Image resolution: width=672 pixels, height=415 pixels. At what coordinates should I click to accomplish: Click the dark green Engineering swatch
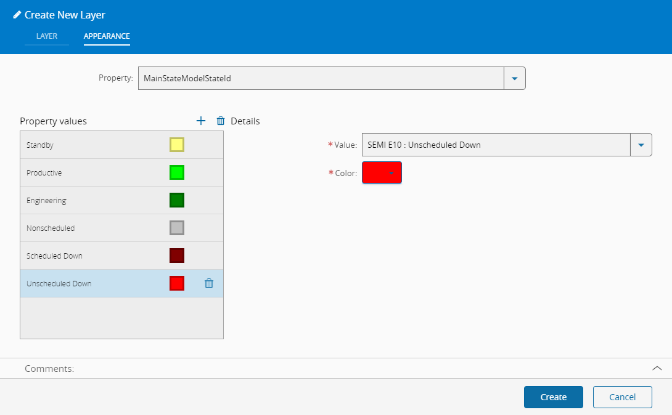coord(177,200)
